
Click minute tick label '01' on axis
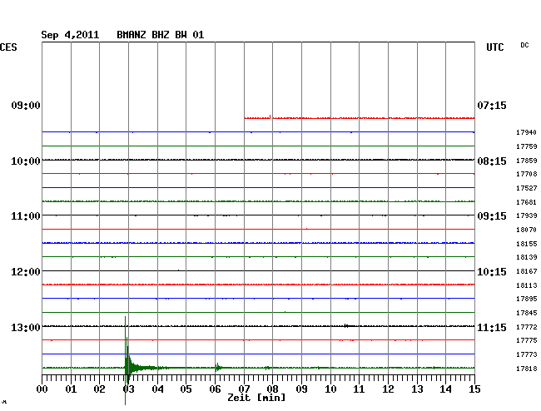71,389
